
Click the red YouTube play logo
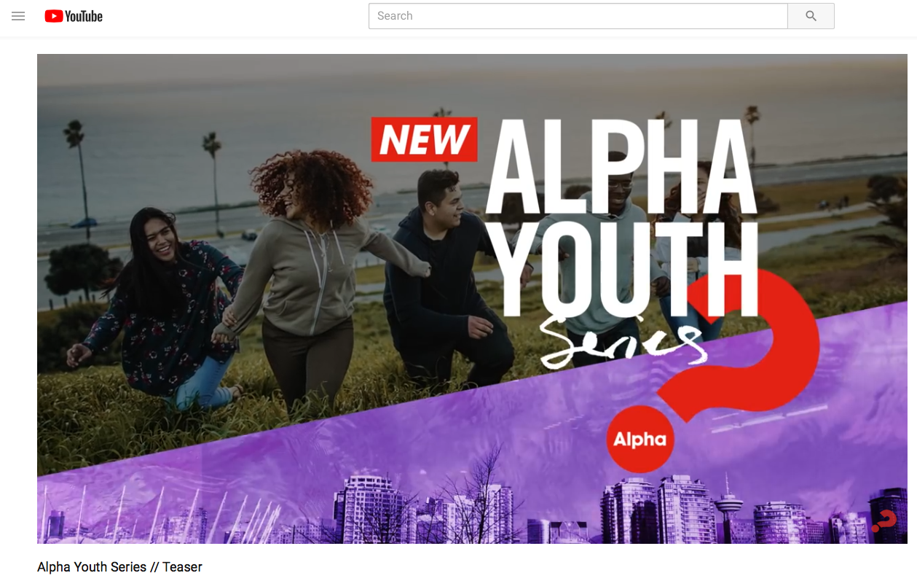pyautogui.click(x=54, y=16)
